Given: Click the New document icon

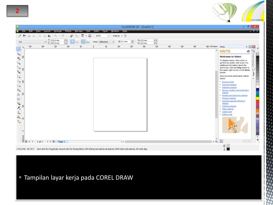Looking at the screenshot, I should pos(20,36).
